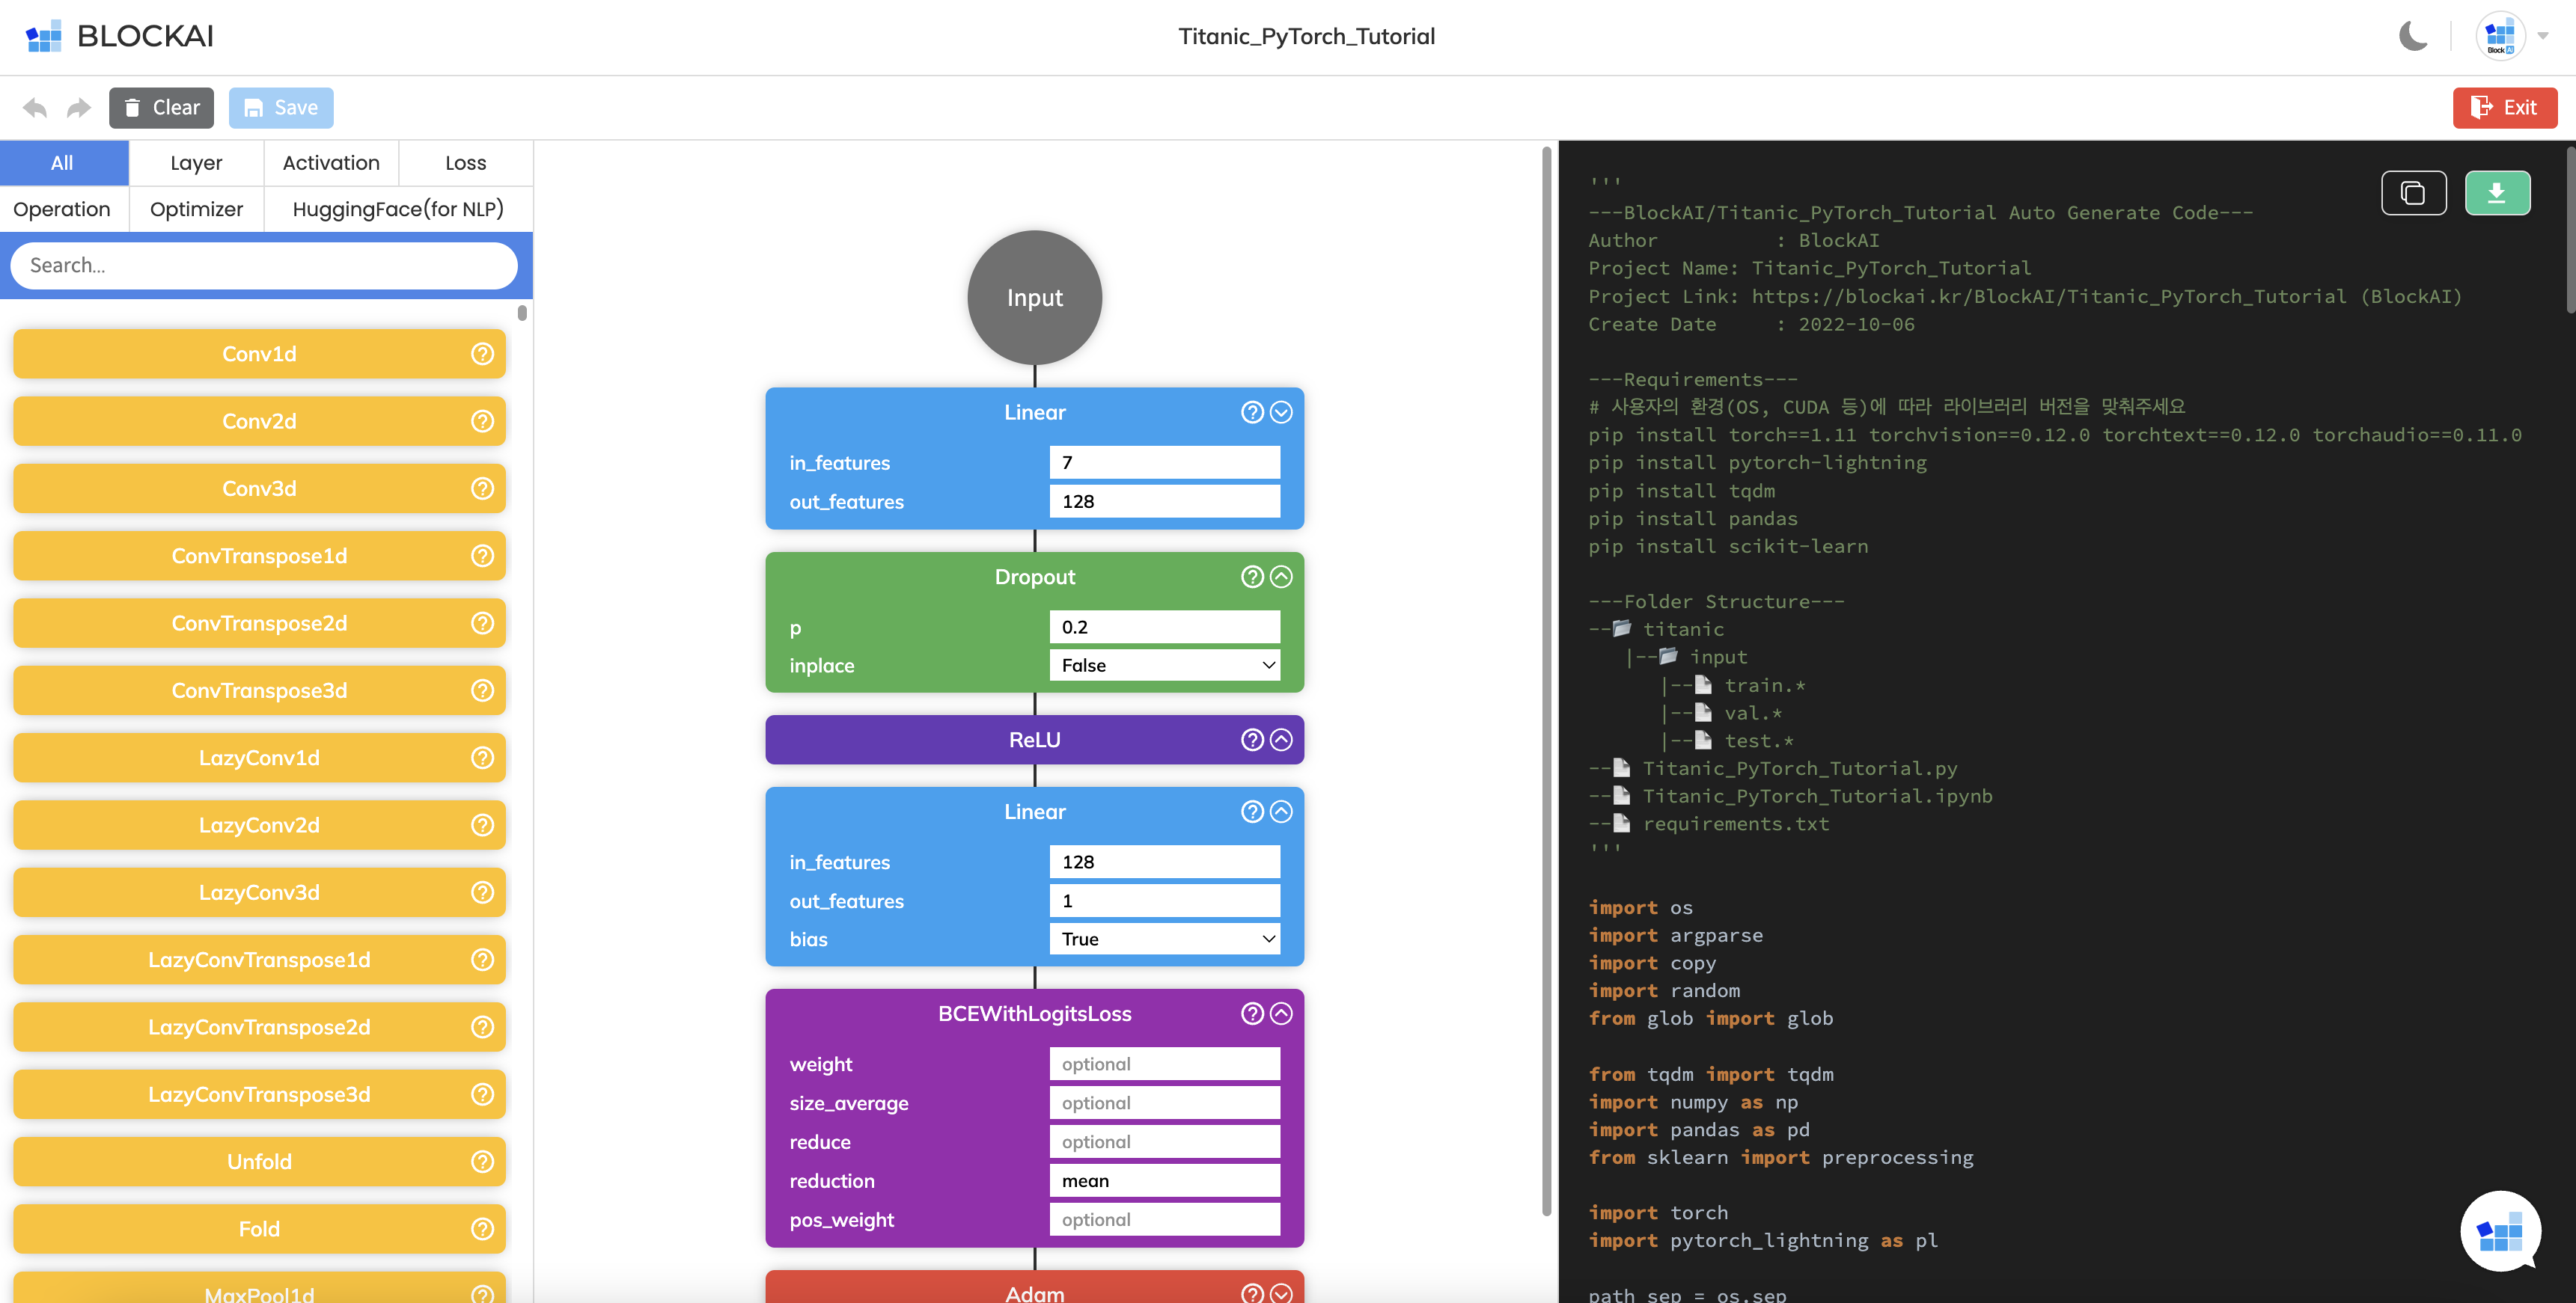
Task: Click the undo arrow icon
Action: coord(35,108)
